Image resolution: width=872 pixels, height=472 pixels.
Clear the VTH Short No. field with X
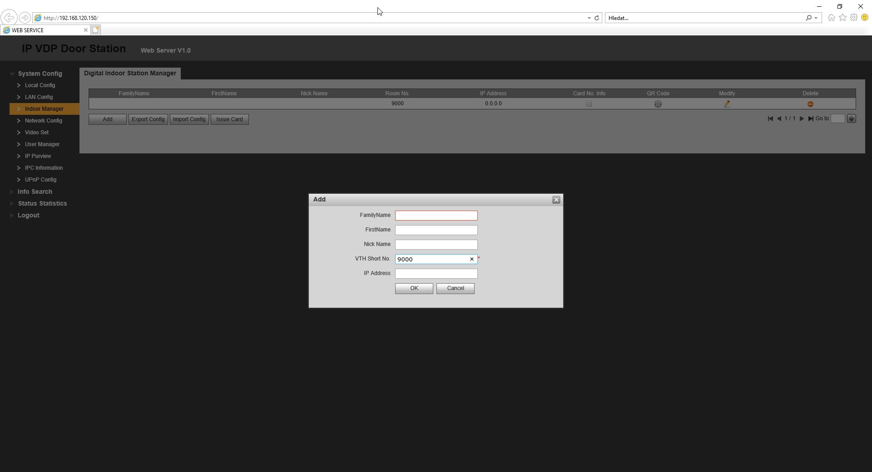coord(471,259)
